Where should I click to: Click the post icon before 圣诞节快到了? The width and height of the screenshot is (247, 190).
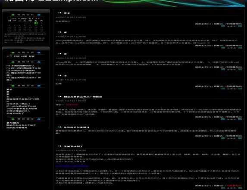tap(59, 146)
